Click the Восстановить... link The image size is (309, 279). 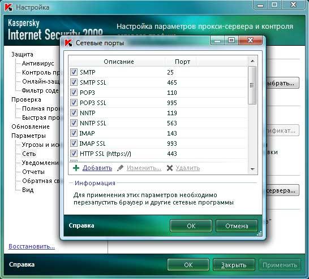(32, 246)
